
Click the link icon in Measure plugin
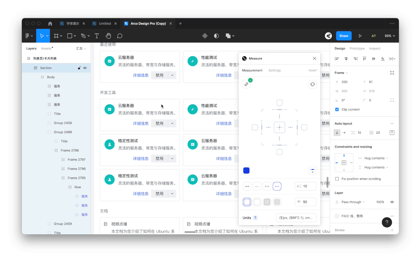click(x=246, y=84)
